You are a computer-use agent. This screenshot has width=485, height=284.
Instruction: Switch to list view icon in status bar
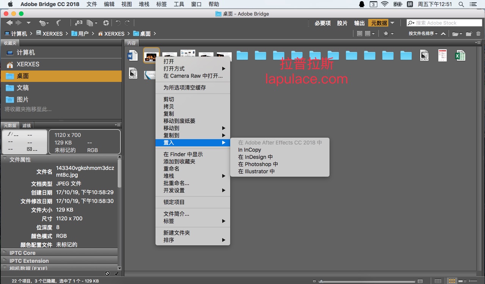tap(473, 281)
